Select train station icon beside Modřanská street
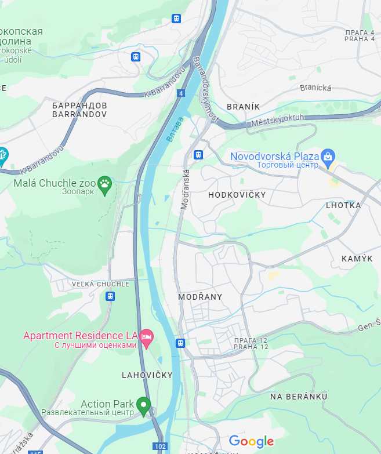Screen dimensions: 381x454 (x=198, y=155)
